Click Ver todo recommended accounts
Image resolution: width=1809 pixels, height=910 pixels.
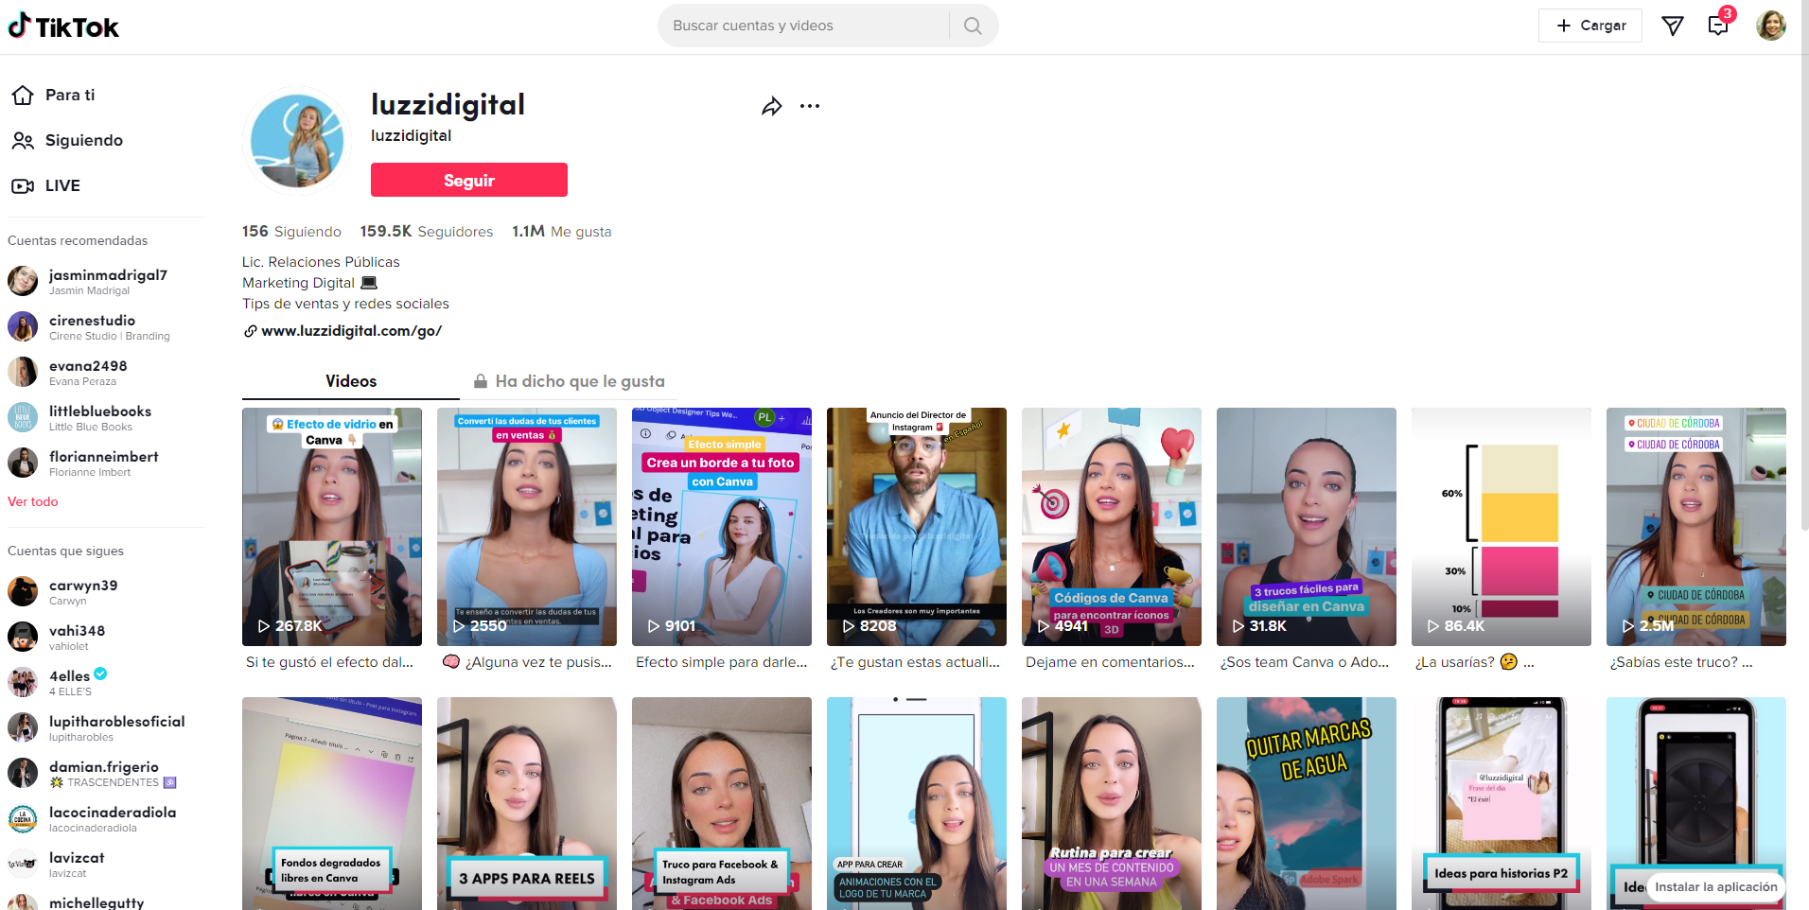(x=33, y=501)
